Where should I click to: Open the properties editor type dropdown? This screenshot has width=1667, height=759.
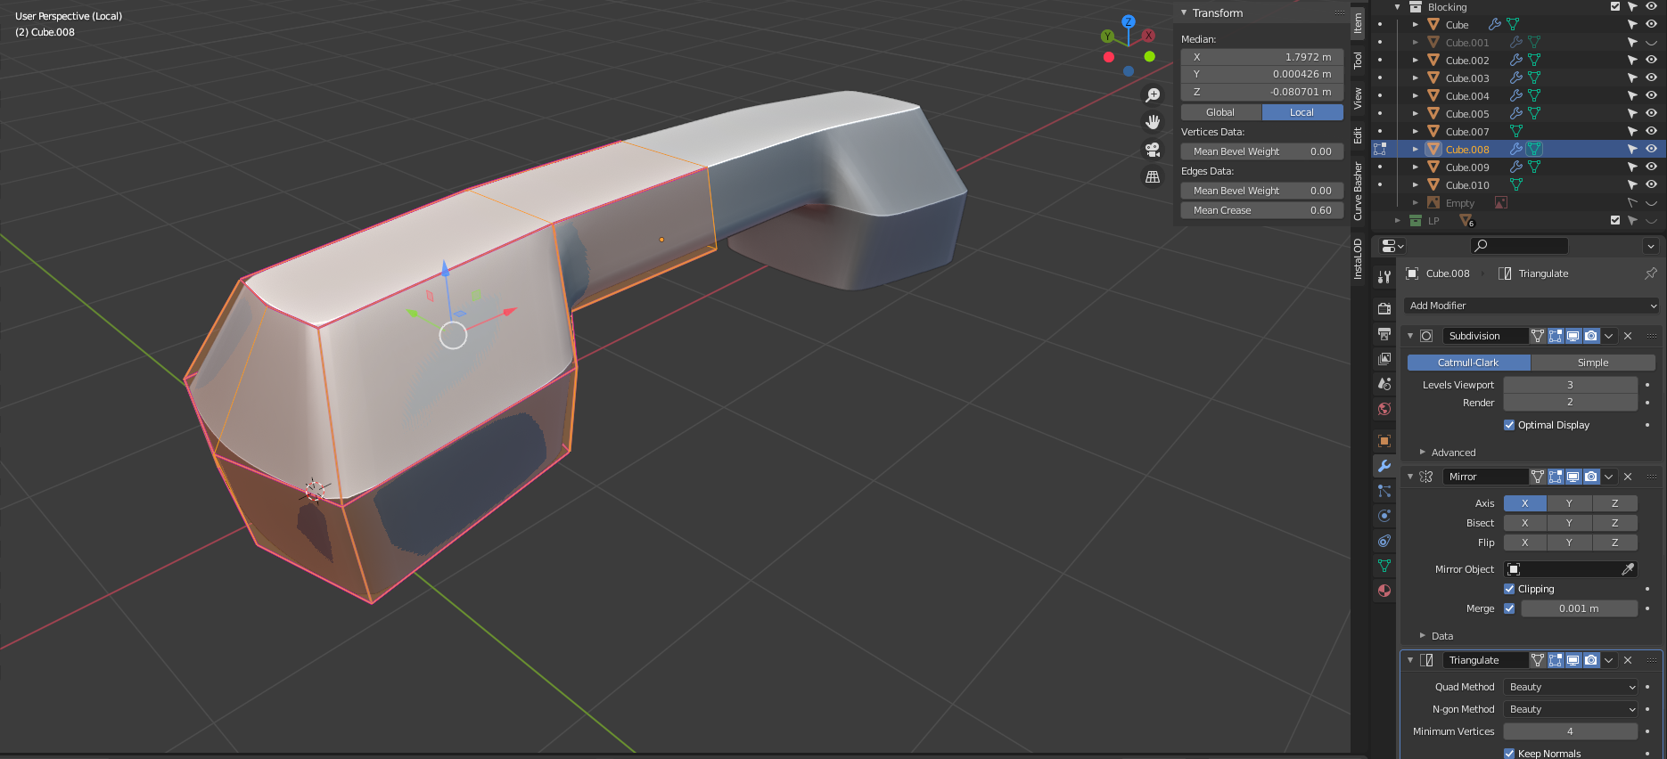click(x=1392, y=246)
